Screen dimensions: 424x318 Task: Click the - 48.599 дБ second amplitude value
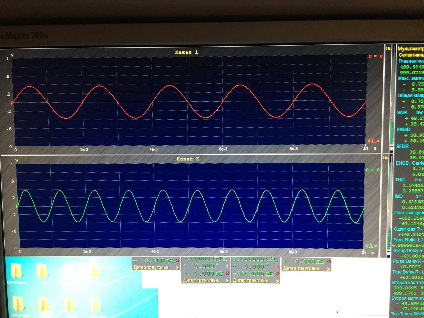409,303
